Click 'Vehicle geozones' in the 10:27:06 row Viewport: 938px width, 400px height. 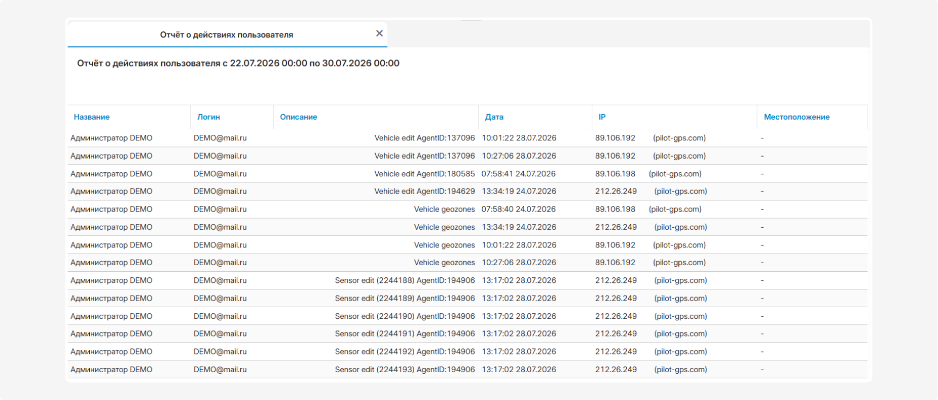(444, 263)
